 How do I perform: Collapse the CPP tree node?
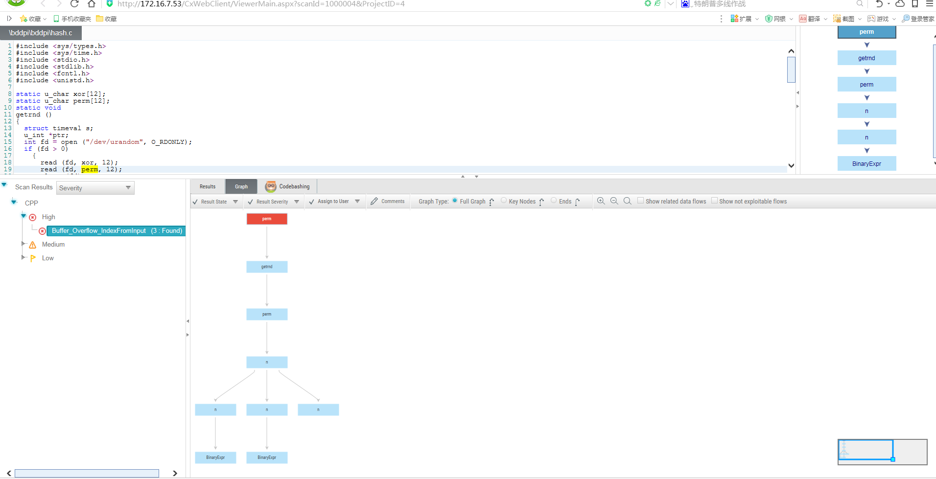pyautogui.click(x=14, y=202)
